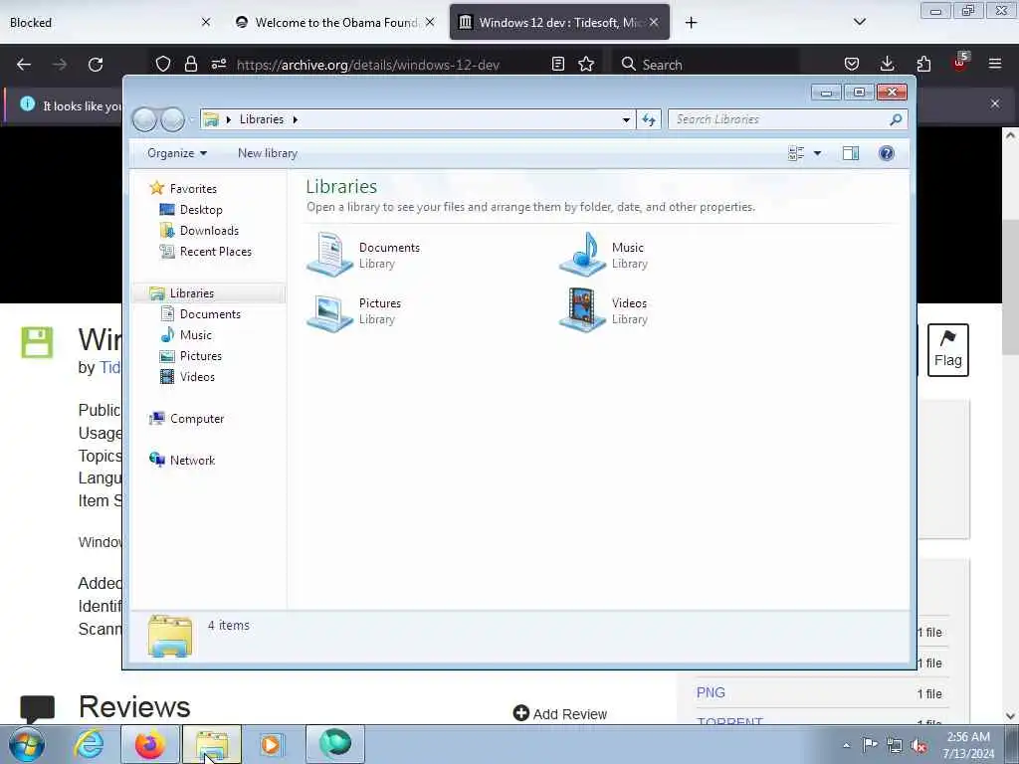Open the Music library icon in main pane
Screen dimensions: 1019x764
(582, 254)
